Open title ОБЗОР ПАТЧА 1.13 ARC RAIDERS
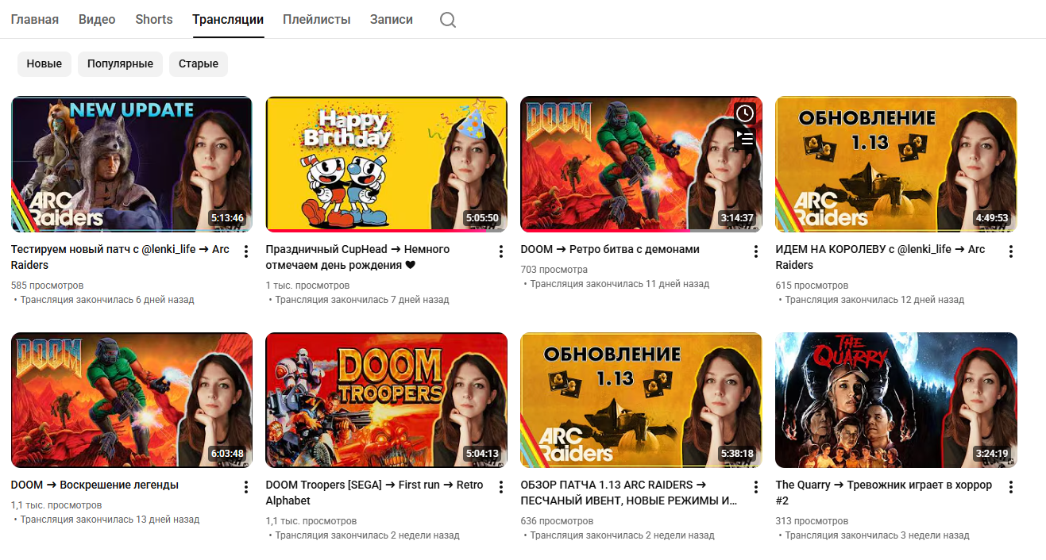1046x560 pixels. coord(629,493)
